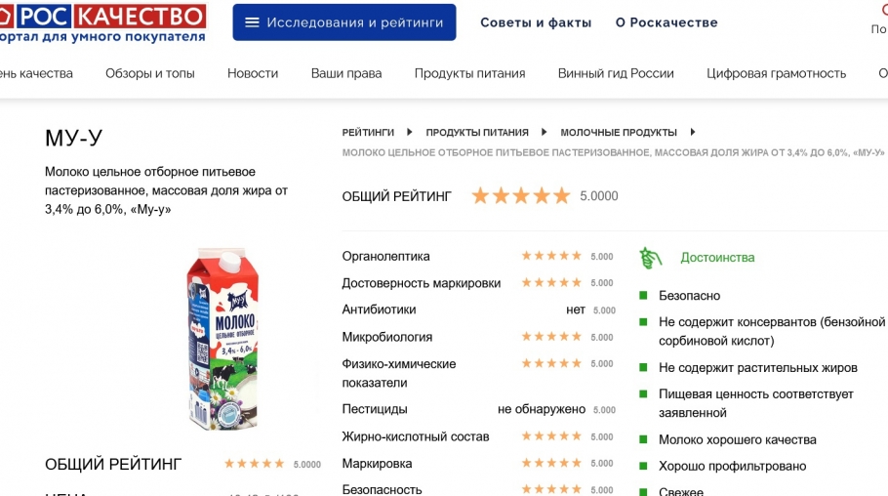Click the Роскачество logo
The width and height of the screenshot is (888, 496).
(102, 22)
